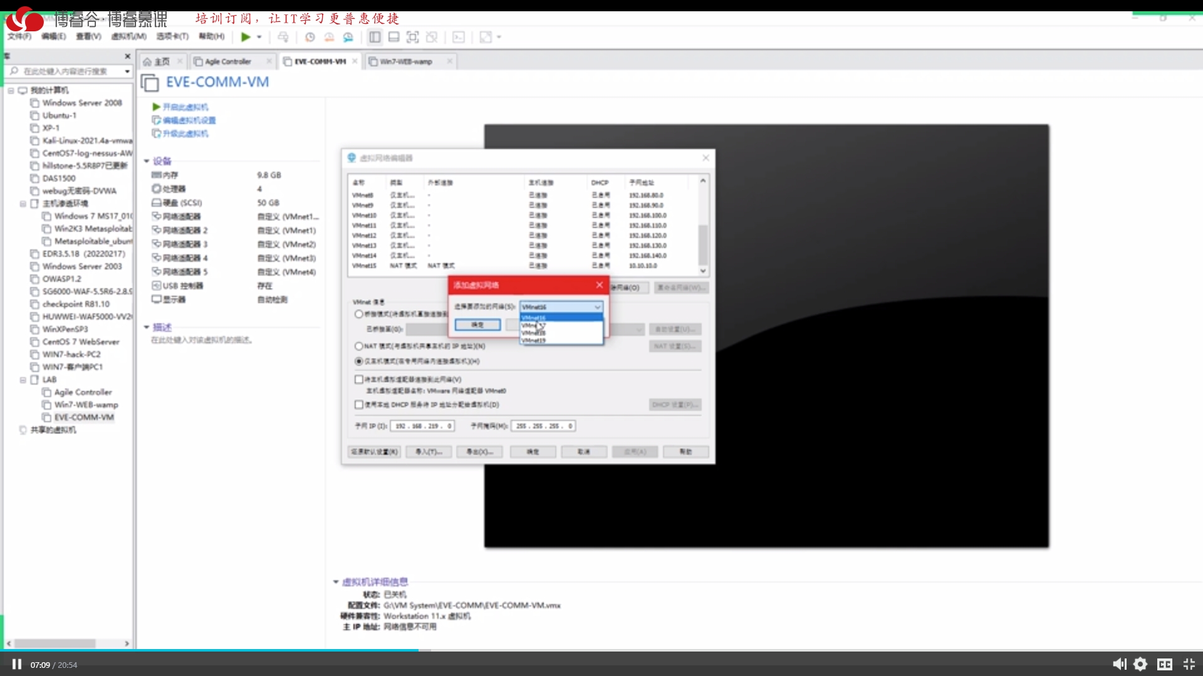1203x676 pixels.
Task: Open the 选项卡(T) menu
Action: pos(172,36)
